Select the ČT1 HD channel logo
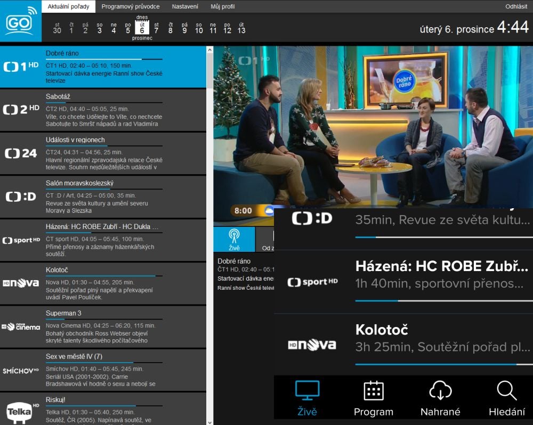 (20, 66)
